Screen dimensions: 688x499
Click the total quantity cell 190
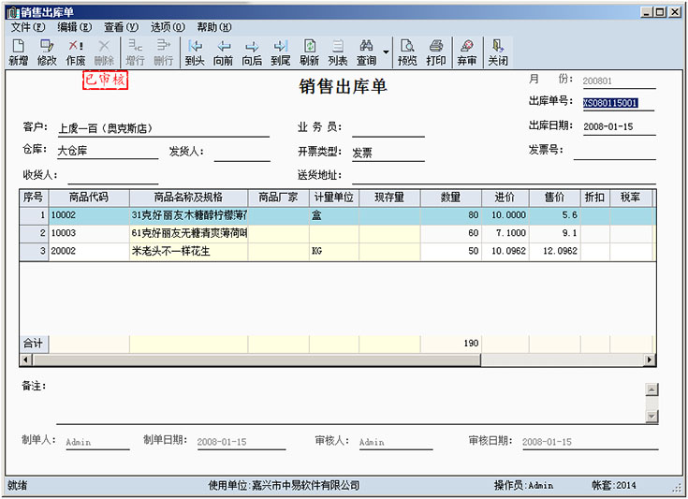451,344
